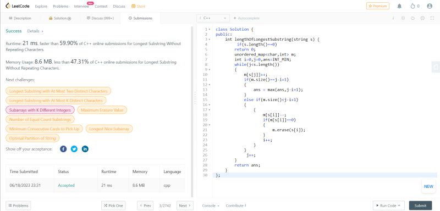Open the C++ language dropdown
Viewport: 440px width, 211px height.
213,18
